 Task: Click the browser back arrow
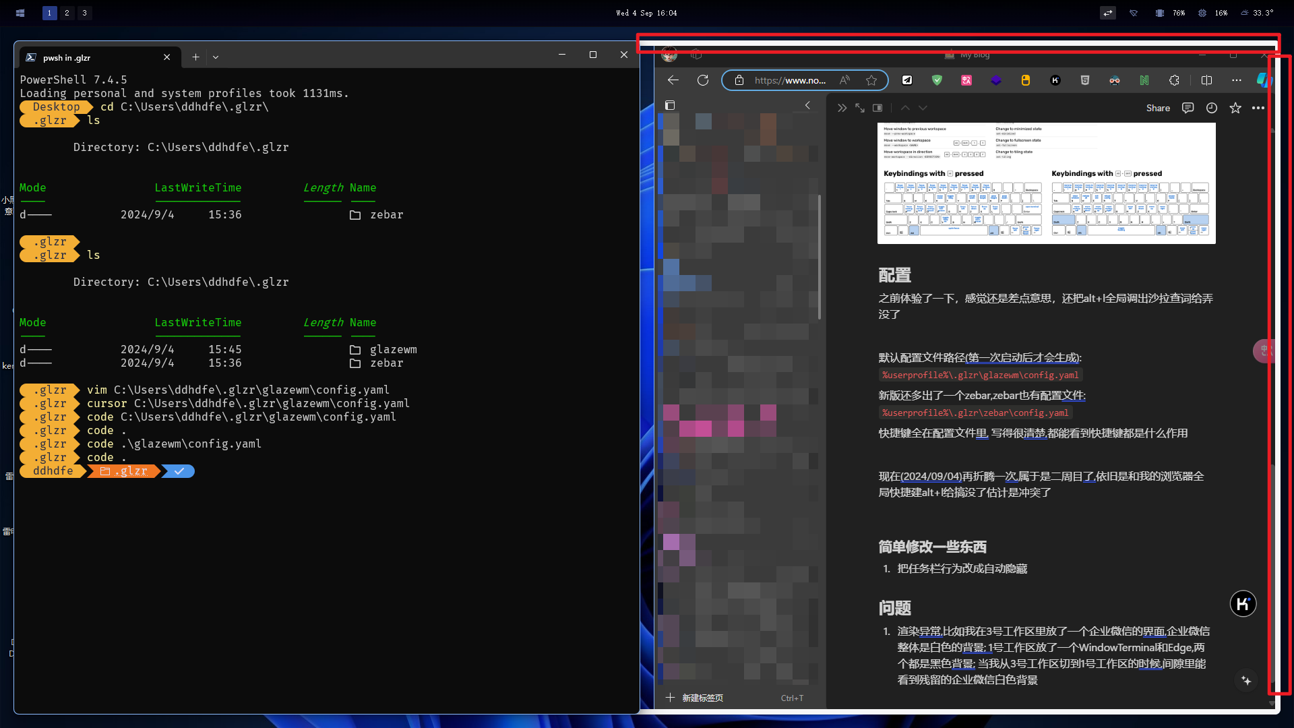click(673, 80)
